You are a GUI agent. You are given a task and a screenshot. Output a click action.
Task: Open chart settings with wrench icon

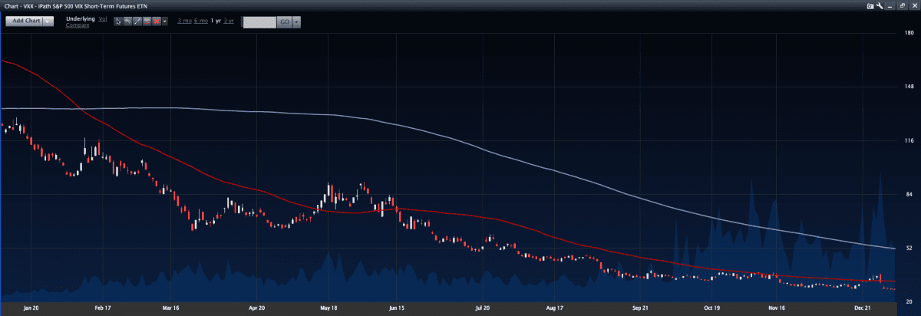pyautogui.click(x=880, y=5)
